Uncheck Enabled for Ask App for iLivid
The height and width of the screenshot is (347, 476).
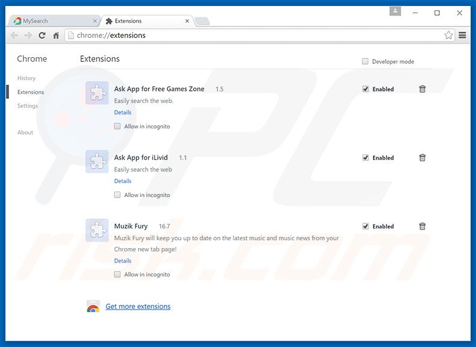366,158
